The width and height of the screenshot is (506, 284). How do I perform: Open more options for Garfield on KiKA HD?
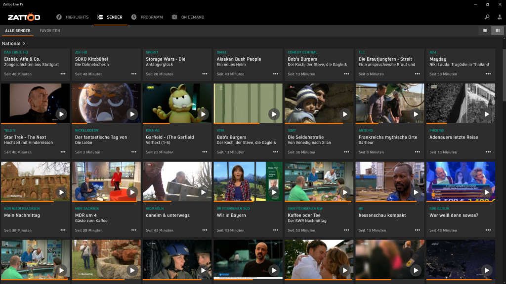pyautogui.click(x=204, y=152)
